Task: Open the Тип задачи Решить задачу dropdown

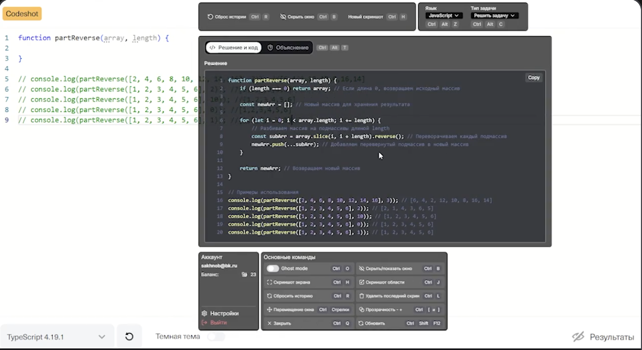Action: (495, 16)
